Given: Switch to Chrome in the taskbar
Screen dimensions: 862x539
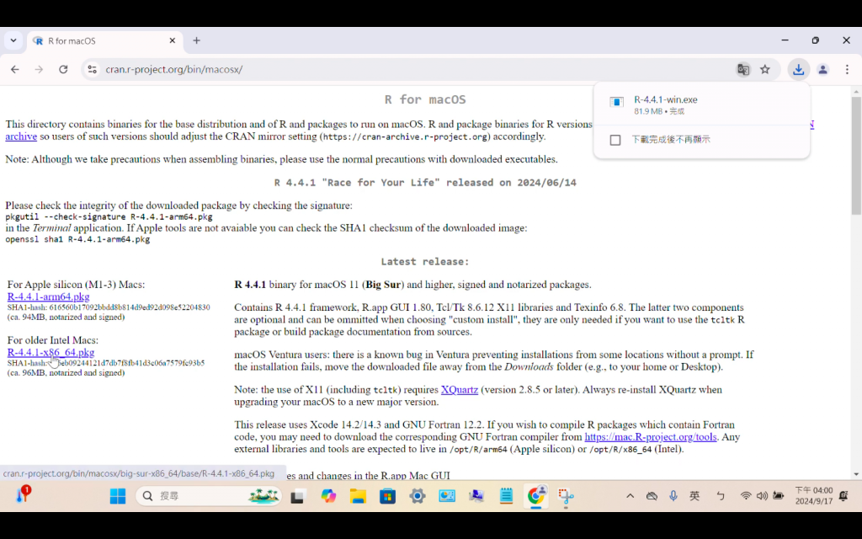Looking at the screenshot, I should tap(536, 496).
